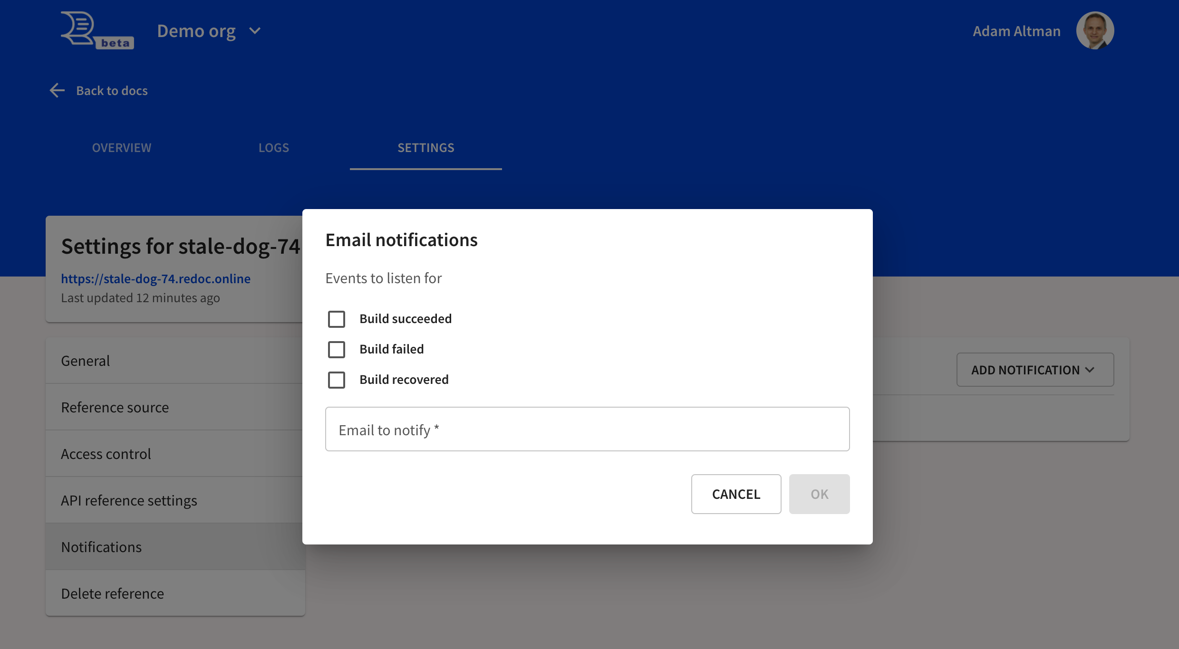Open the stale-dog-74.redoc.online link
Image resolution: width=1179 pixels, height=649 pixels.
[155, 278]
